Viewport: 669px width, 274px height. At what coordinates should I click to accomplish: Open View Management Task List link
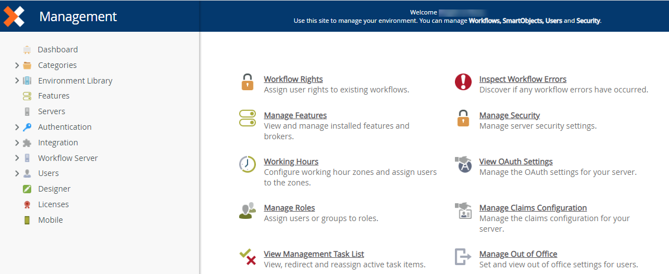click(x=314, y=254)
